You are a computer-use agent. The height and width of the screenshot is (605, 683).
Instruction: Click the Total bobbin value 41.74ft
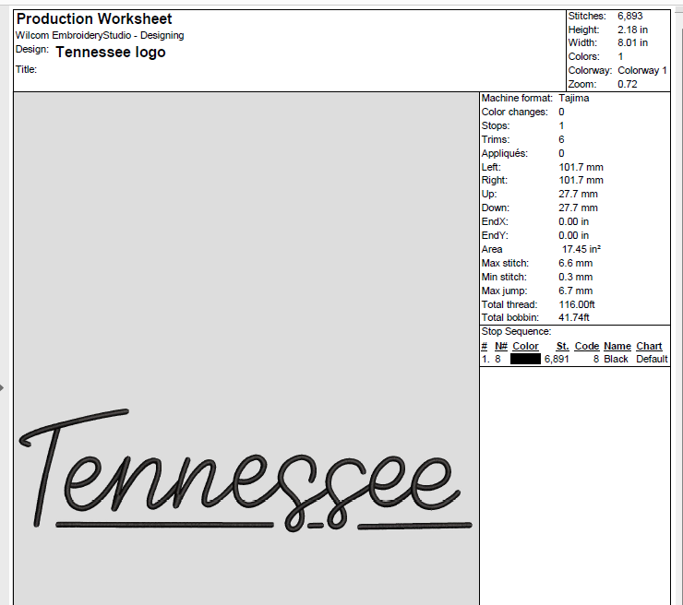[574, 318]
